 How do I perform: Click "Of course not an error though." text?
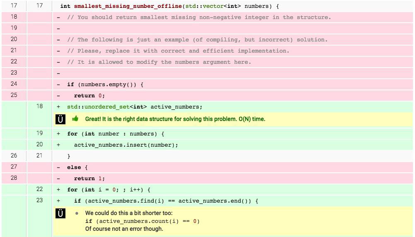(x=124, y=229)
